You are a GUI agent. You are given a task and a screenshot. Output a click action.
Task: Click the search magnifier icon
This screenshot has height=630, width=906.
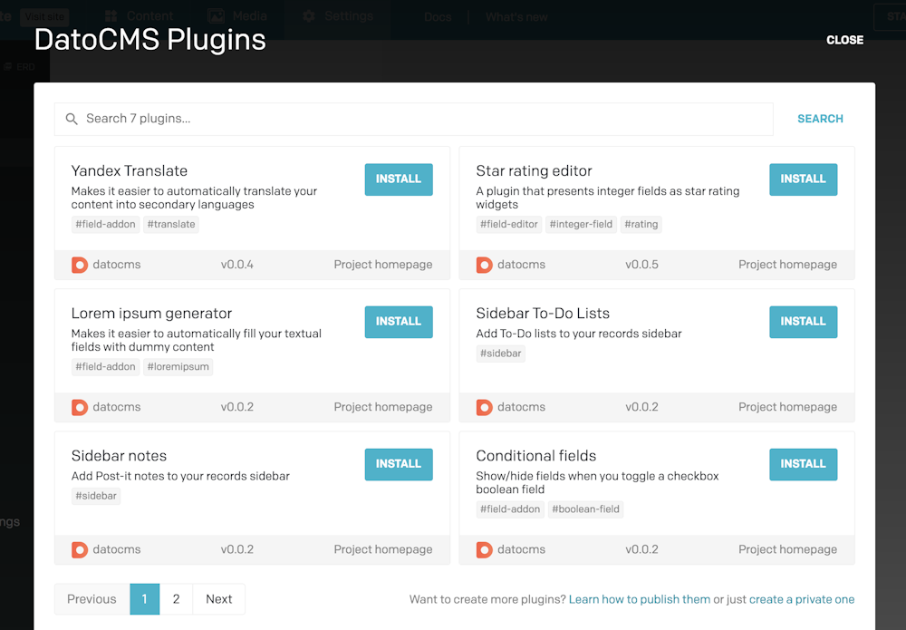72,119
